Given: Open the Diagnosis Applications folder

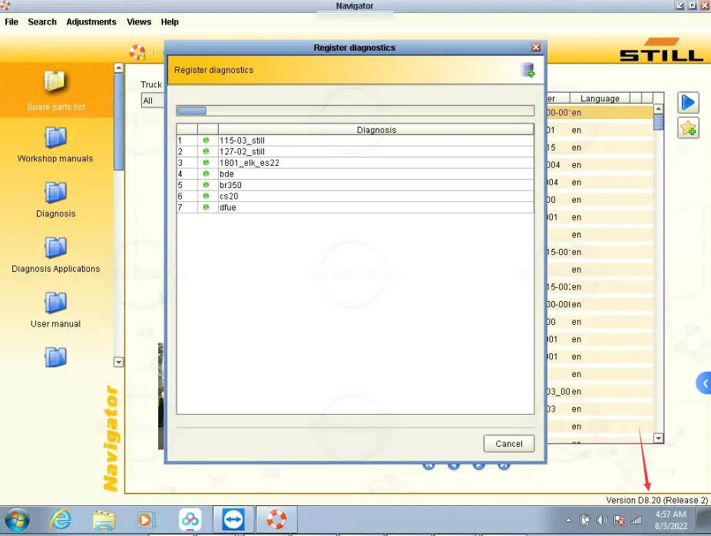Looking at the screenshot, I should (55, 248).
